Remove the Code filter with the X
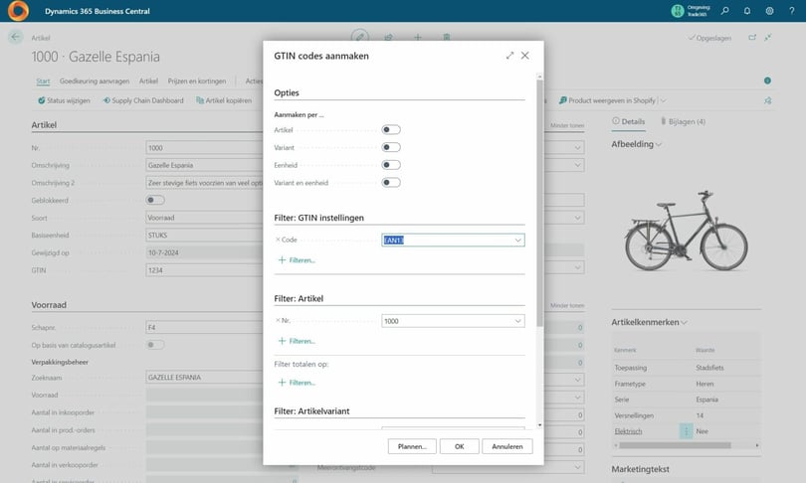Image resolution: width=806 pixels, height=483 pixels. 278,240
